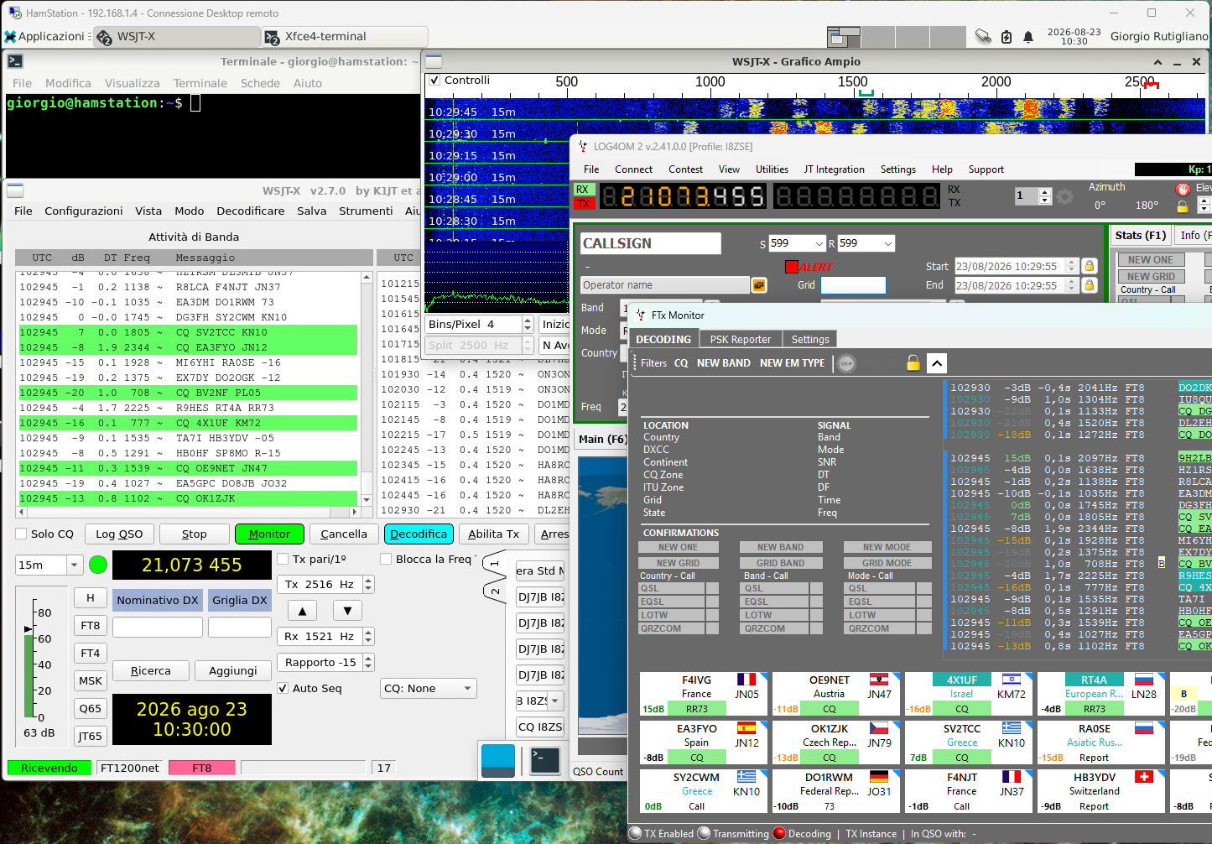Click the Grafico Ampio window menu icon
The image size is (1212, 844).
[x=434, y=61]
